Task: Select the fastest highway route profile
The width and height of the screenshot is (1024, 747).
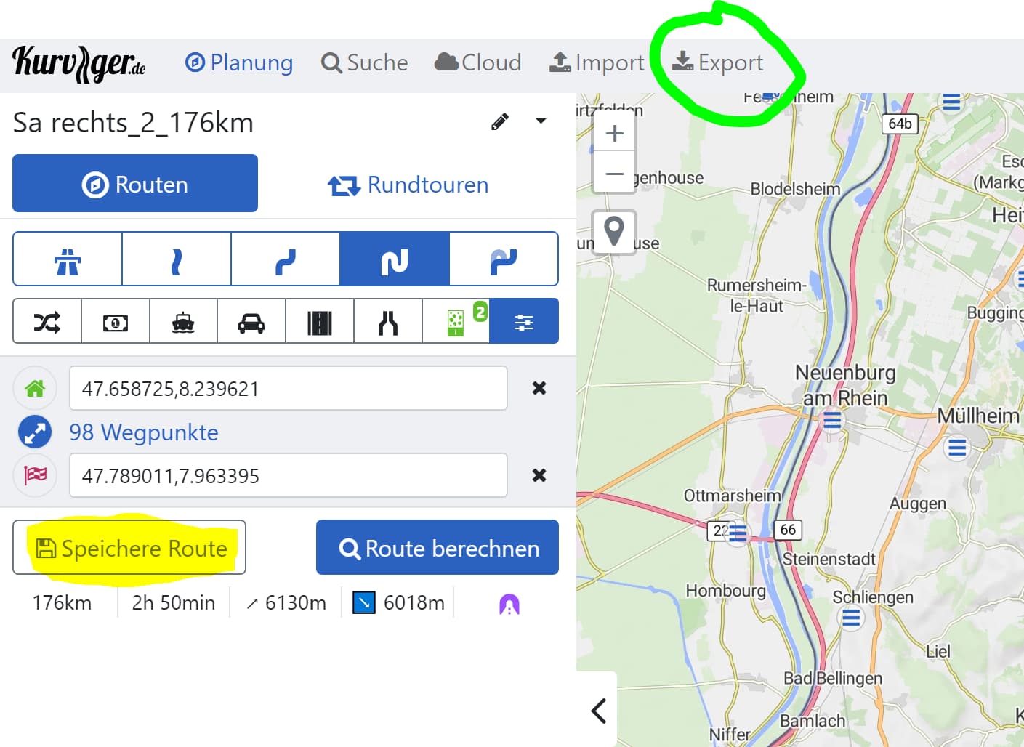Action: [68, 259]
